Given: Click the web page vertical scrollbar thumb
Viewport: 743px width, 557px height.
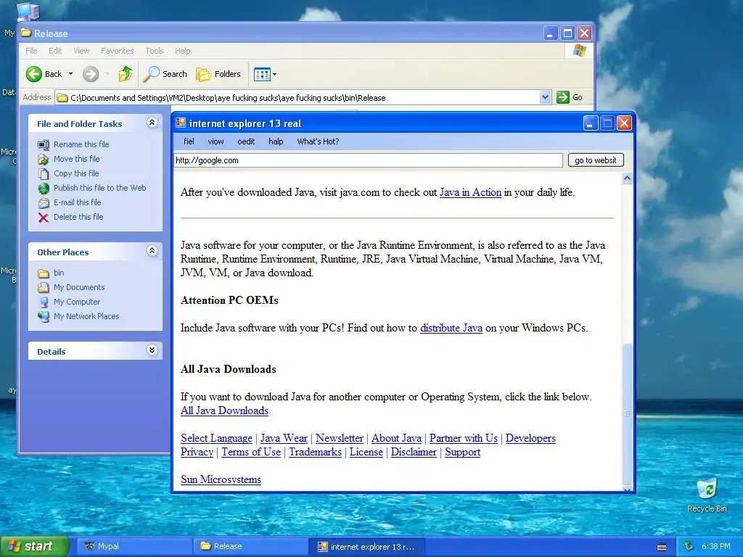Looking at the screenshot, I should (628, 413).
